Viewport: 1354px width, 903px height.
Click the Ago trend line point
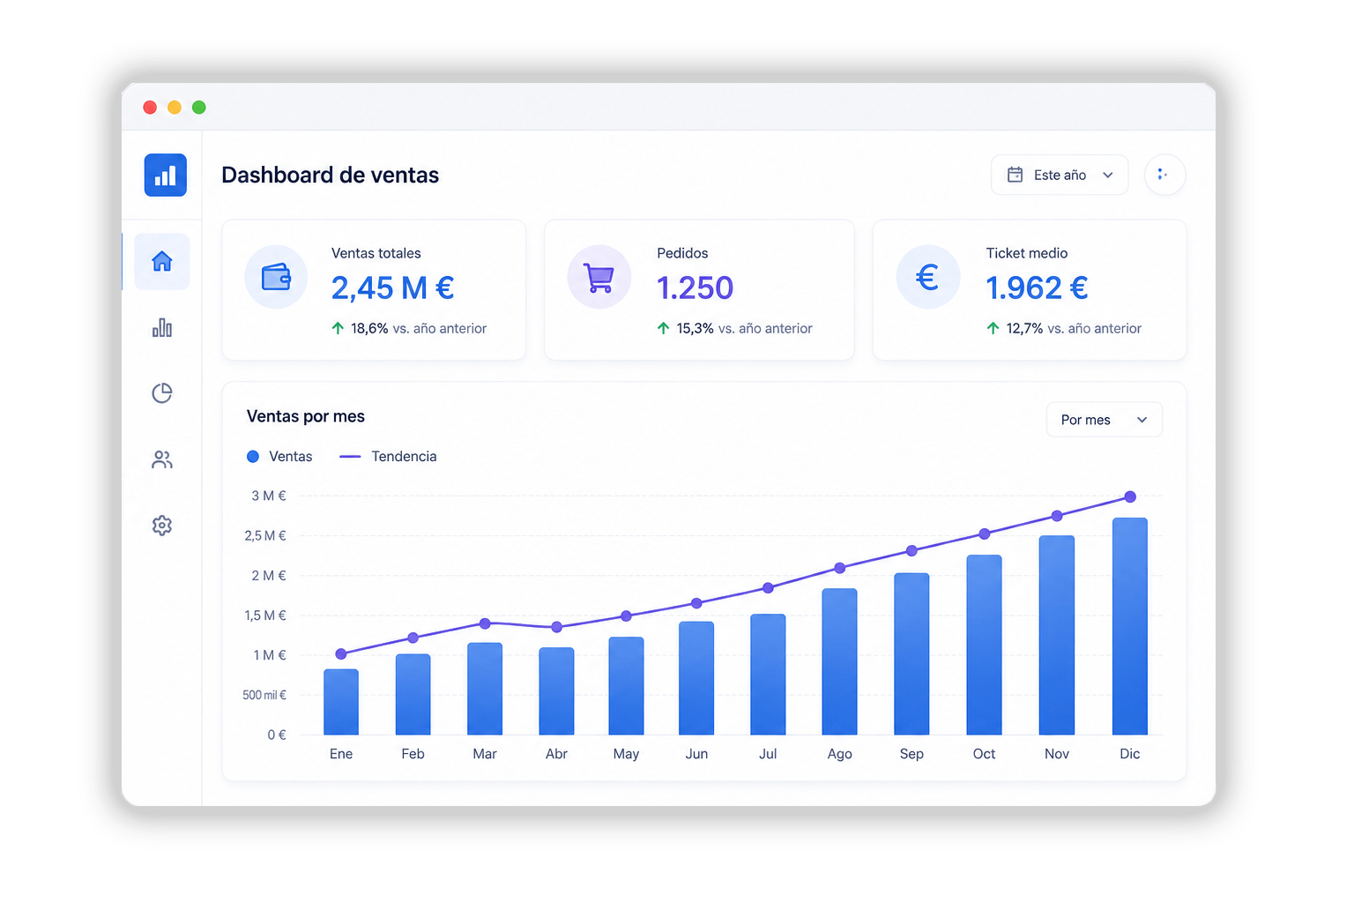(x=840, y=568)
